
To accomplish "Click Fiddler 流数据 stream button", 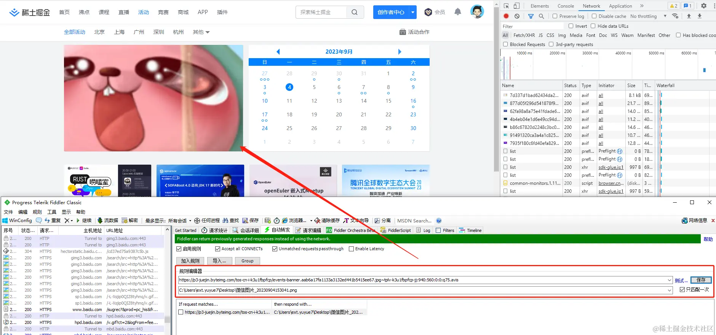I will pyautogui.click(x=108, y=221).
